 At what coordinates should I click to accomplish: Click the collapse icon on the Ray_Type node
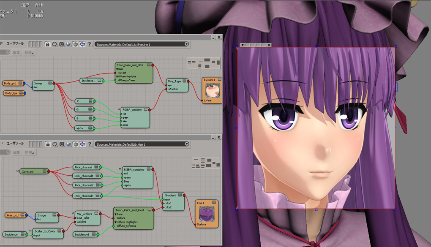[x=184, y=81]
